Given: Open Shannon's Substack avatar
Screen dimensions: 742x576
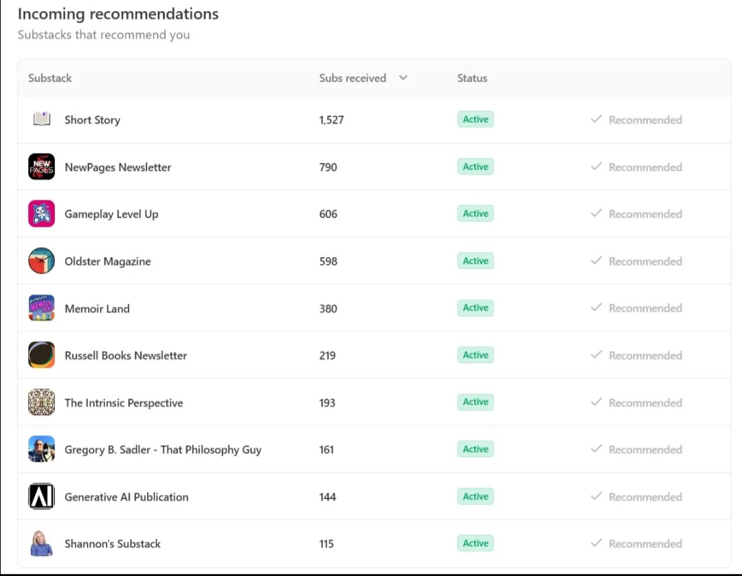Looking at the screenshot, I should click(x=42, y=543).
